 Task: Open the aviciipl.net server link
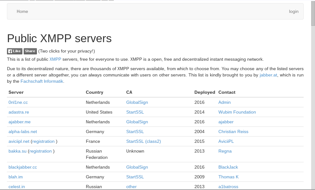[19, 141]
